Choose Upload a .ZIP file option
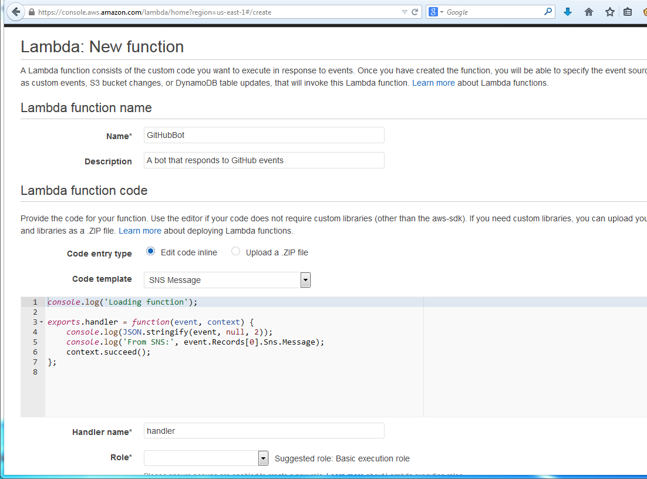The width and height of the screenshot is (647, 479). 235,251
